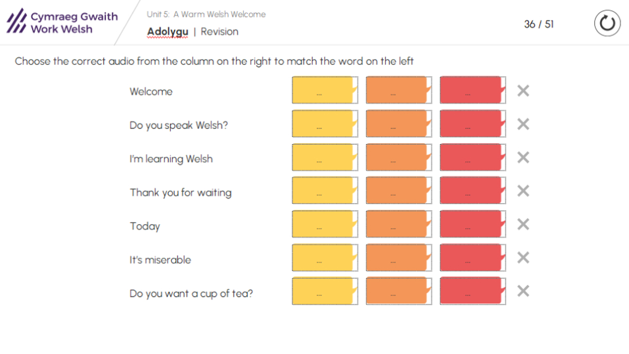Click the circular reload arrow icon

(607, 24)
